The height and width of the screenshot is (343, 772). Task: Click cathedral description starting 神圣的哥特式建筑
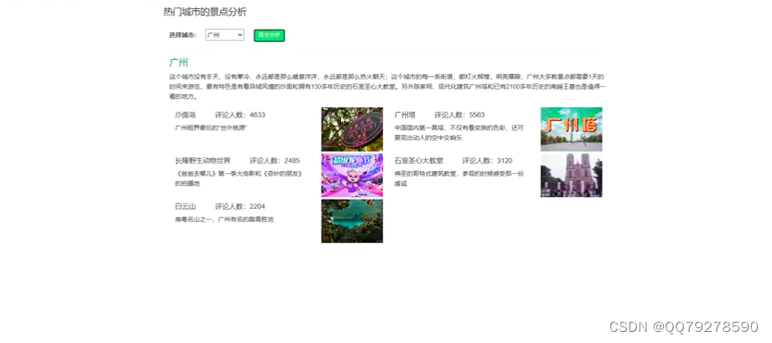pos(459,178)
